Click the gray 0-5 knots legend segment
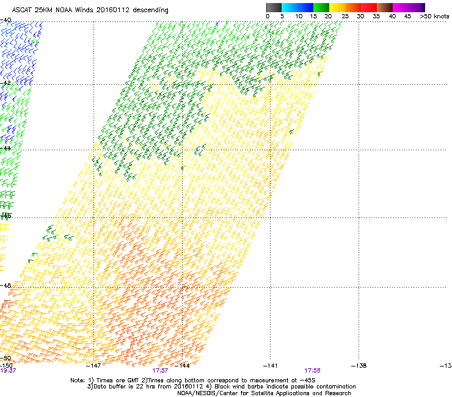 [x=274, y=7]
